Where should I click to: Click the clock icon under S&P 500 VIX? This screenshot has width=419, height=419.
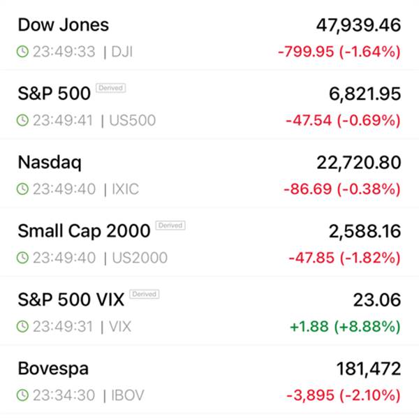point(23,326)
